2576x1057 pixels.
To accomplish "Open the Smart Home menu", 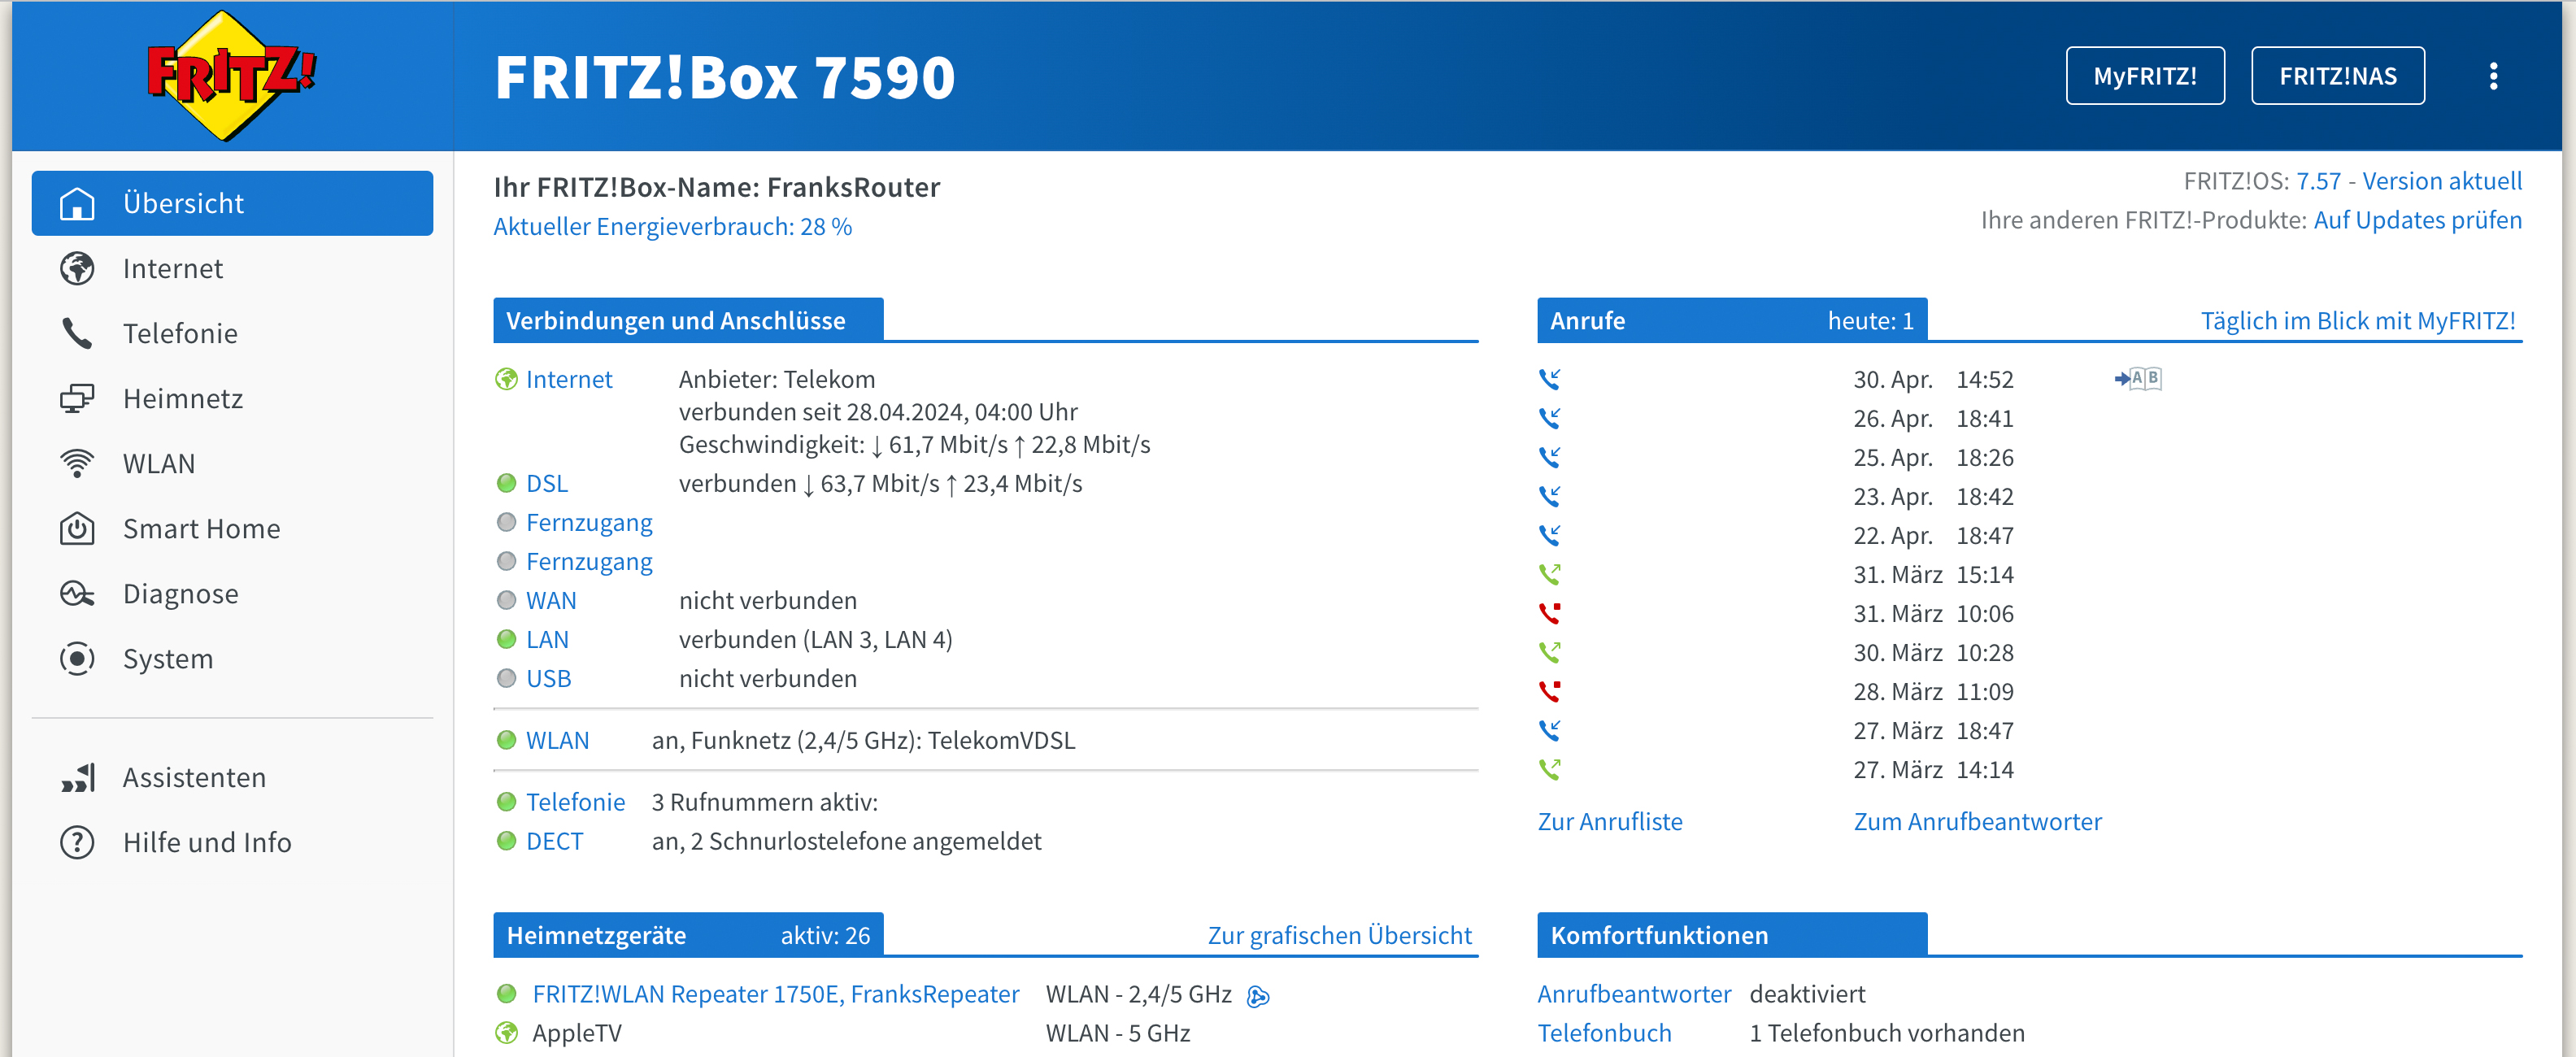I will coord(232,528).
